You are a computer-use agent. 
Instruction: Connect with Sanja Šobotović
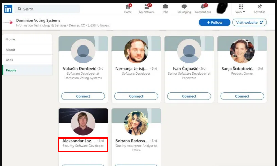pos(242,96)
